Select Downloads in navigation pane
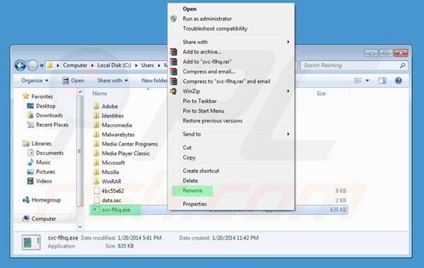Image resolution: width=424 pixels, height=268 pixels. tap(45, 115)
